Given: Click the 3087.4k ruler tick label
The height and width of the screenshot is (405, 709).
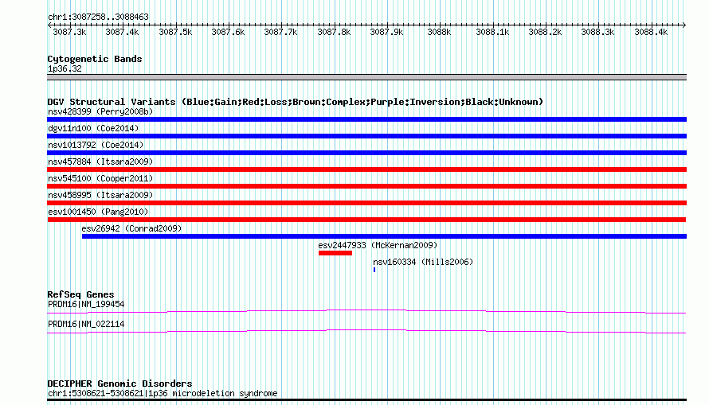Looking at the screenshot, I should (122, 32).
